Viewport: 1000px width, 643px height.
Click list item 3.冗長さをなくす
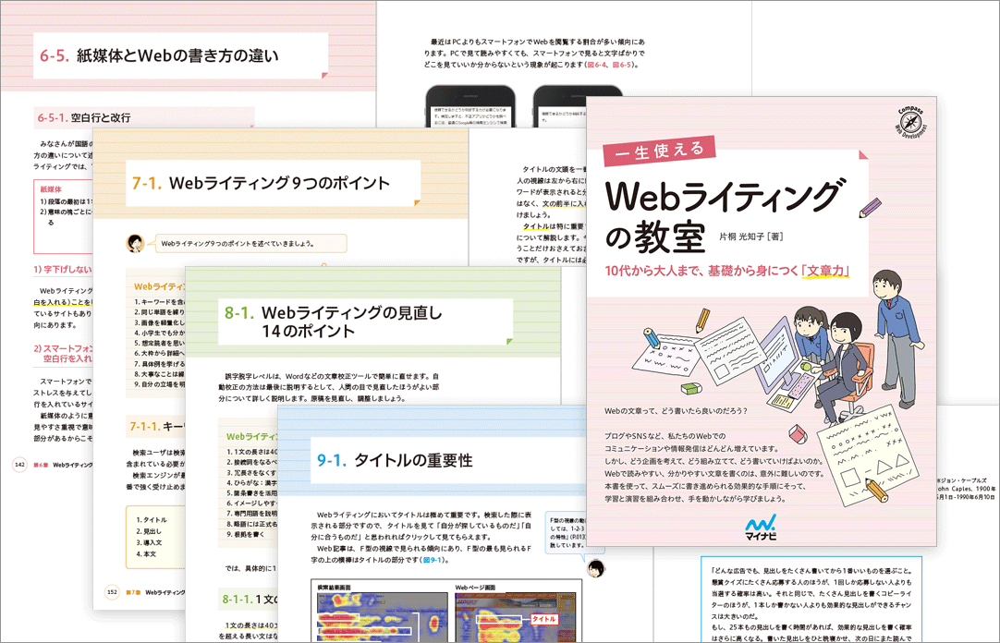pos(252,473)
